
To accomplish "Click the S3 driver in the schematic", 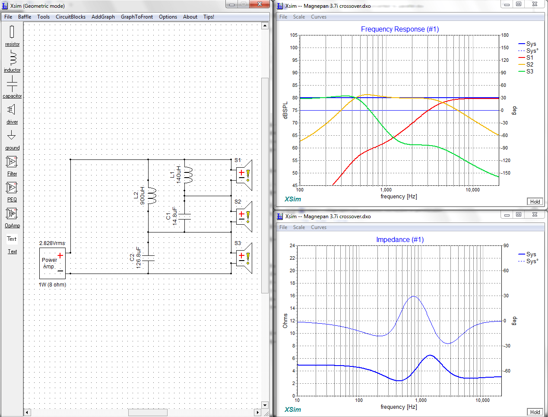I will click(244, 258).
